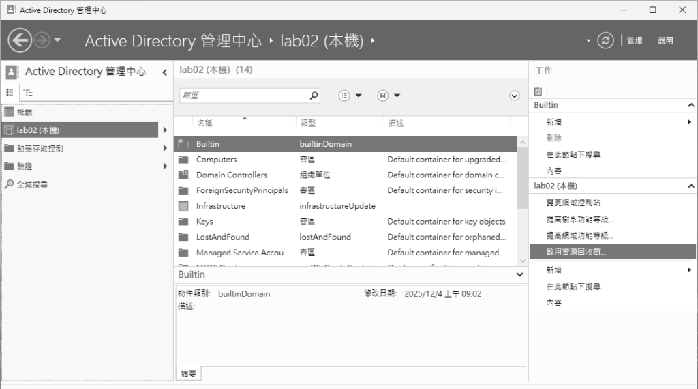Click the 全域搜尋 magnifier icon
698x389 pixels.
pyautogui.click(x=9, y=184)
